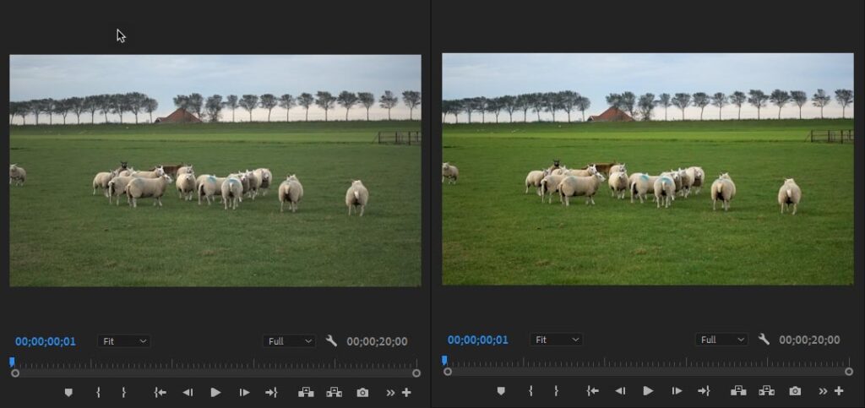Click the Lift button on right monitor

[738, 391]
